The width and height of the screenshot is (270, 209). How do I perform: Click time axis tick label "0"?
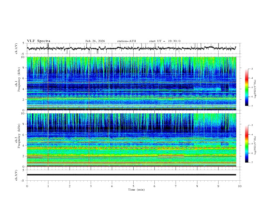click(x=27, y=186)
